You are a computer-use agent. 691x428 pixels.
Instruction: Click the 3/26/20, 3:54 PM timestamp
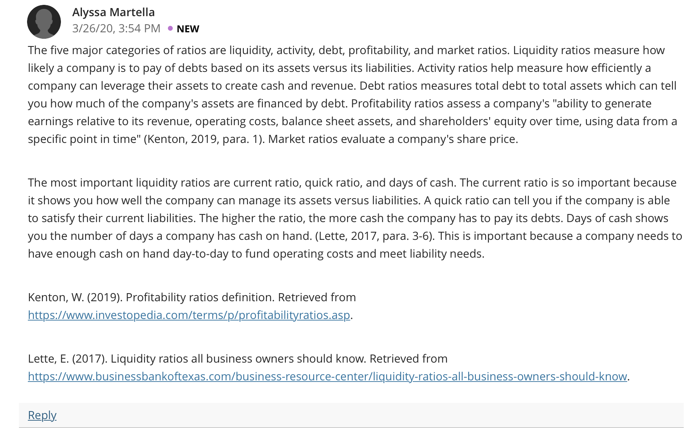pyautogui.click(x=116, y=28)
